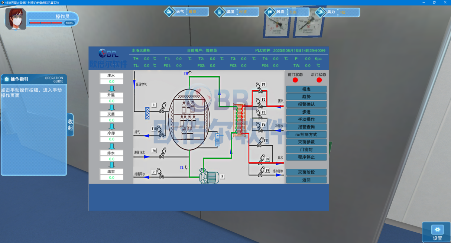Click the 后门状态 red indicator
This screenshot has height=243, width=451.
point(319,80)
